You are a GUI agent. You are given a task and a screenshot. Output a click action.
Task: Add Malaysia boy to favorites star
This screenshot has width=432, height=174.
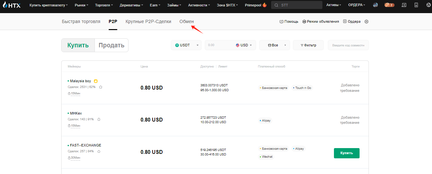tap(101, 87)
